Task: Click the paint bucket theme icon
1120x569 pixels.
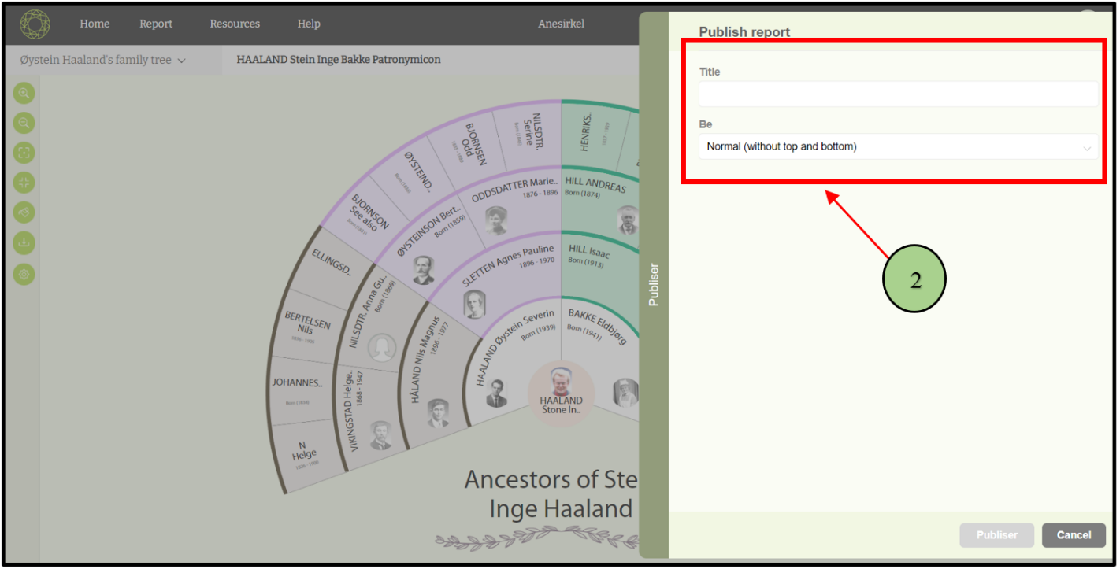Action: pos(24,212)
